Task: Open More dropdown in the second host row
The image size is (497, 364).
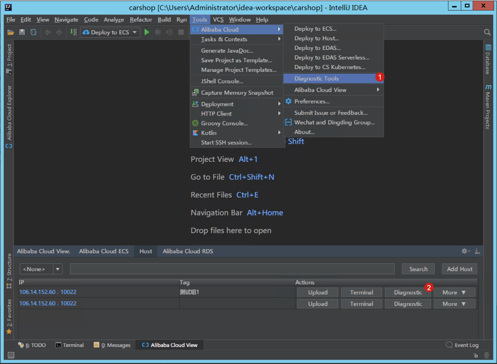Action: click(454, 304)
